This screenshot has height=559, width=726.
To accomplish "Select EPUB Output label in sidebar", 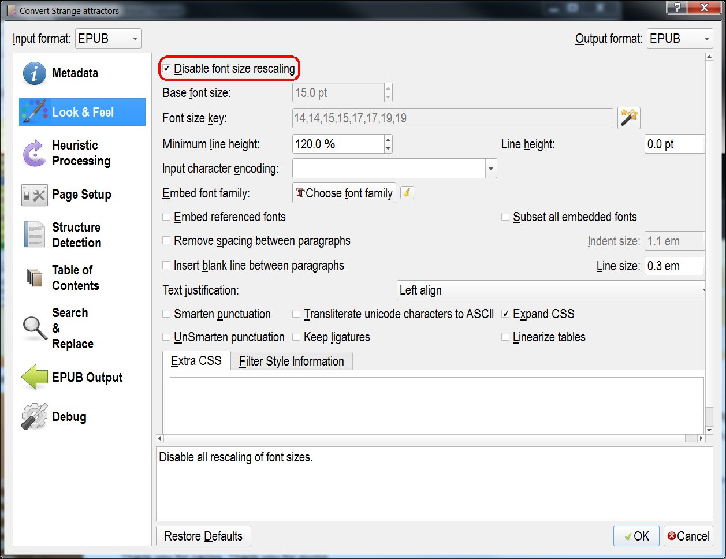I will (x=88, y=378).
